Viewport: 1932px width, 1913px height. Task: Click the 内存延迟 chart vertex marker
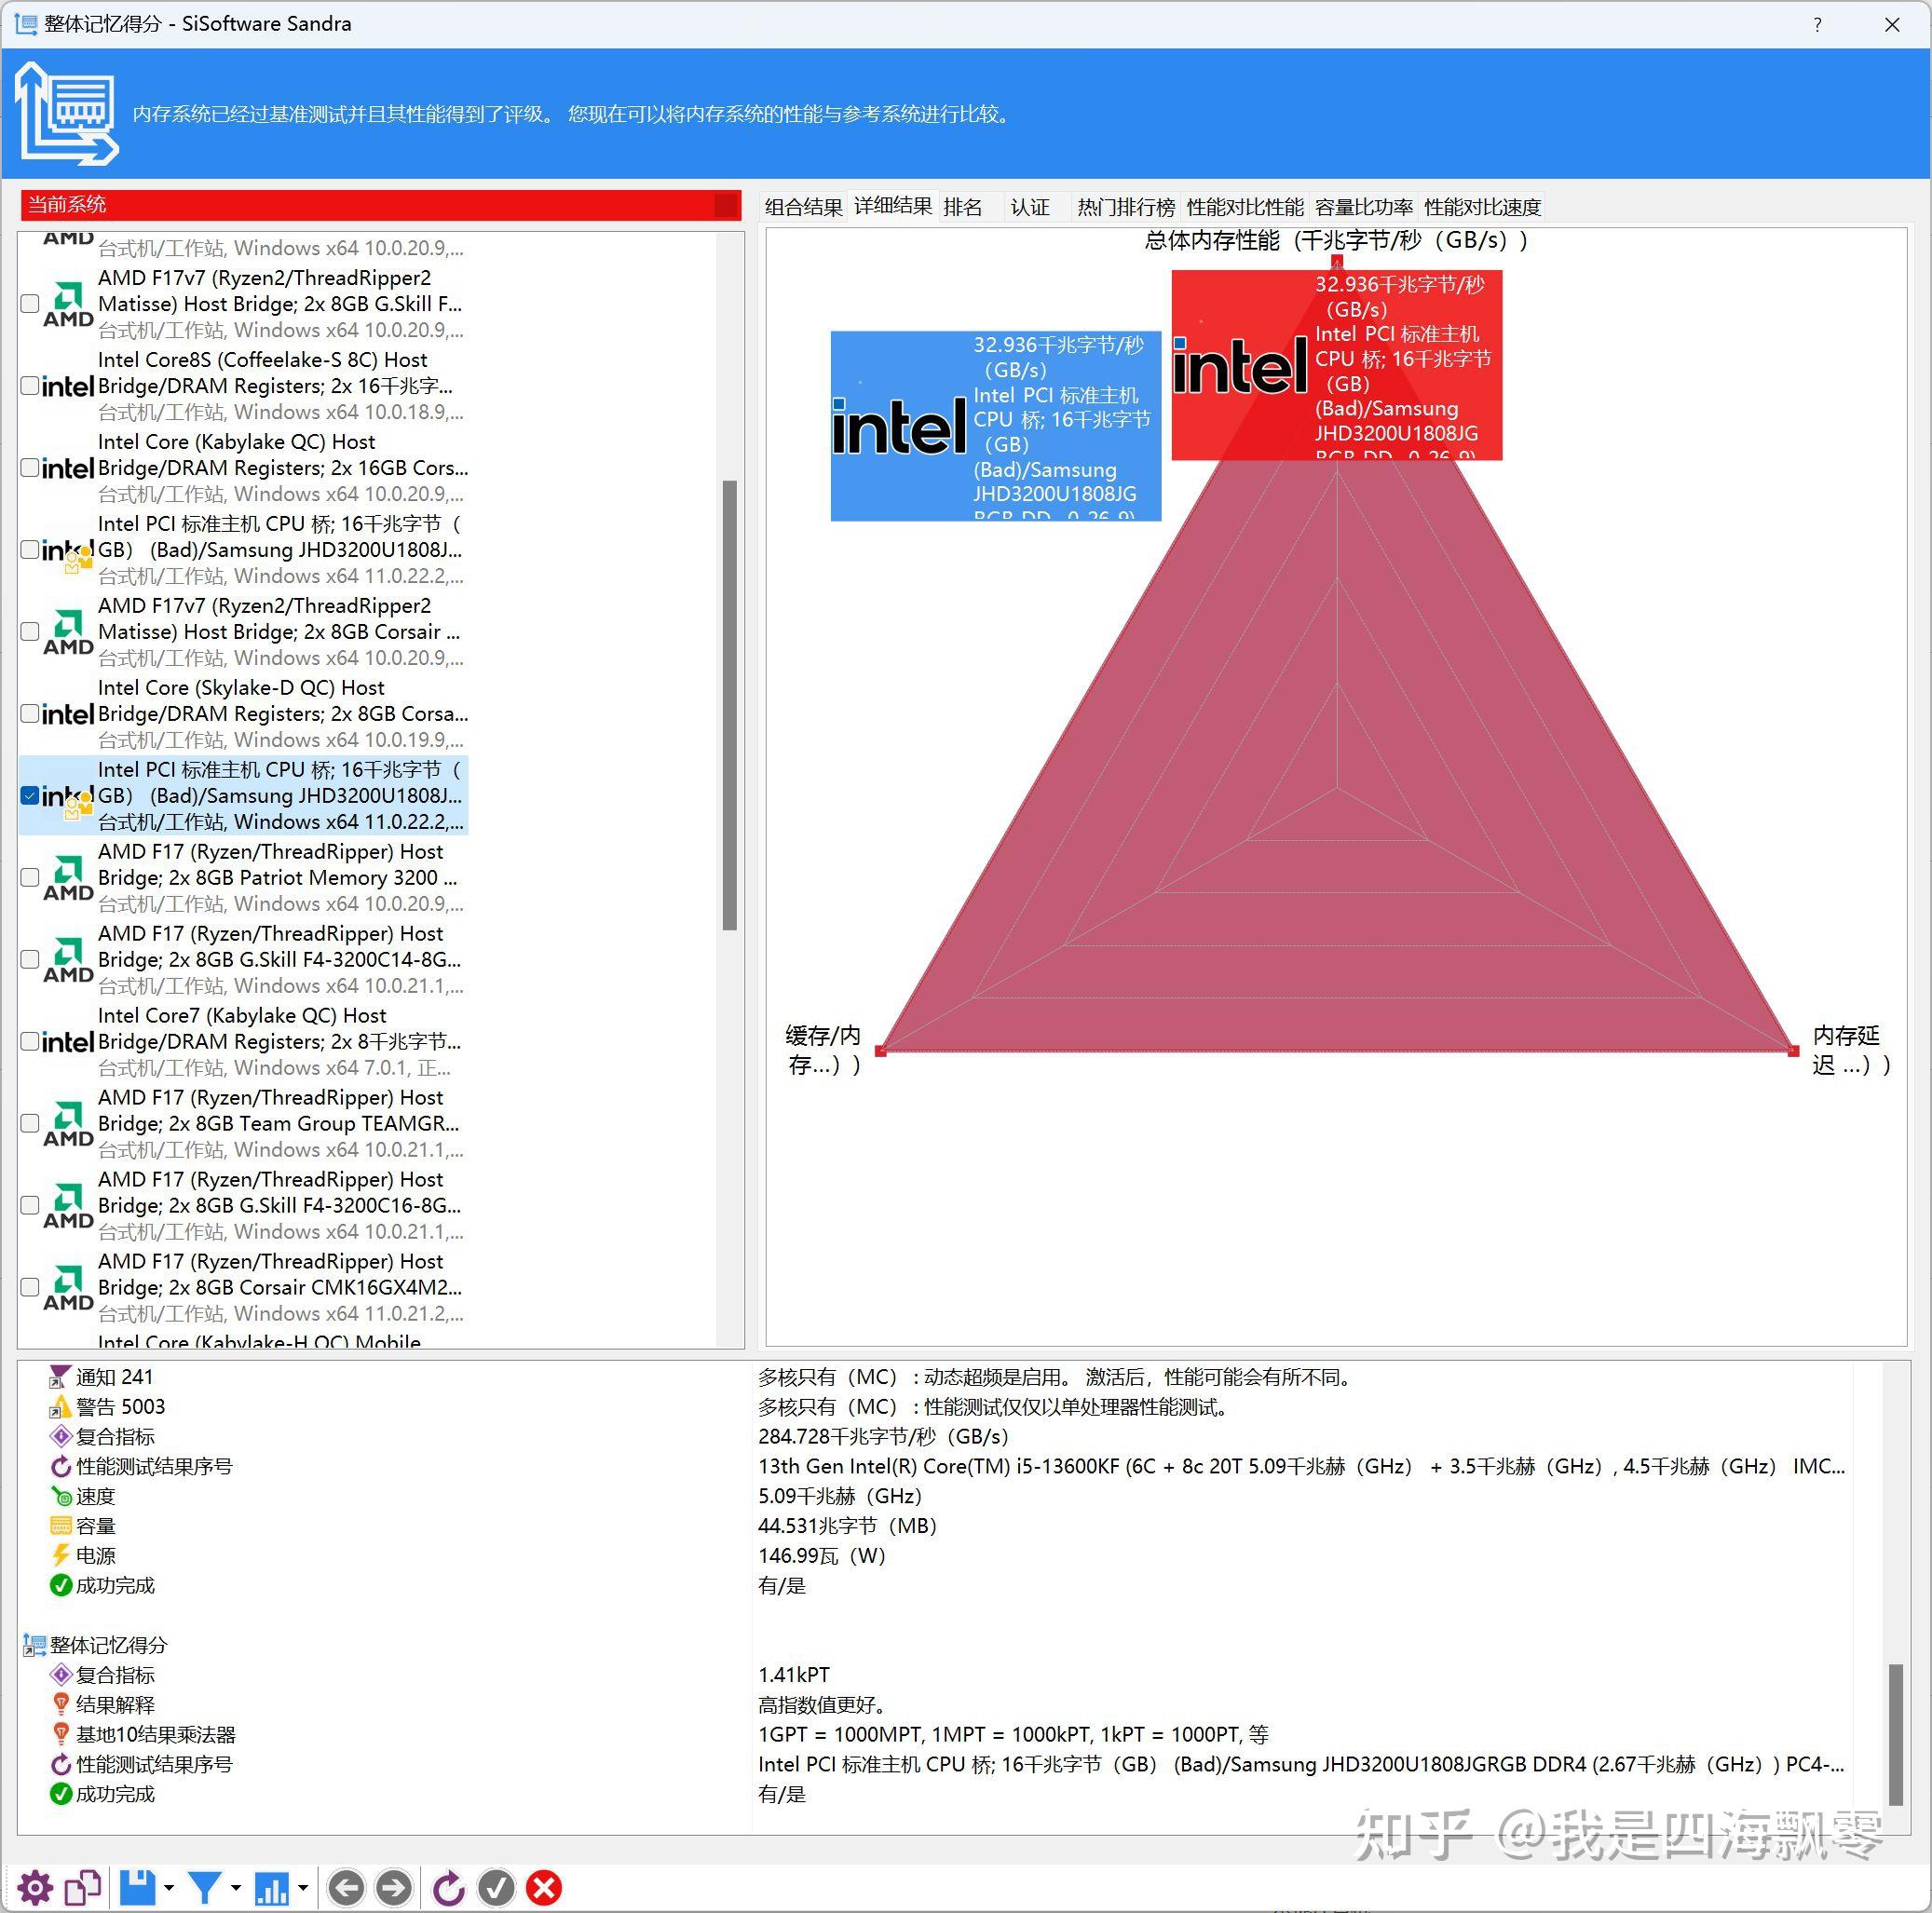point(1794,1051)
